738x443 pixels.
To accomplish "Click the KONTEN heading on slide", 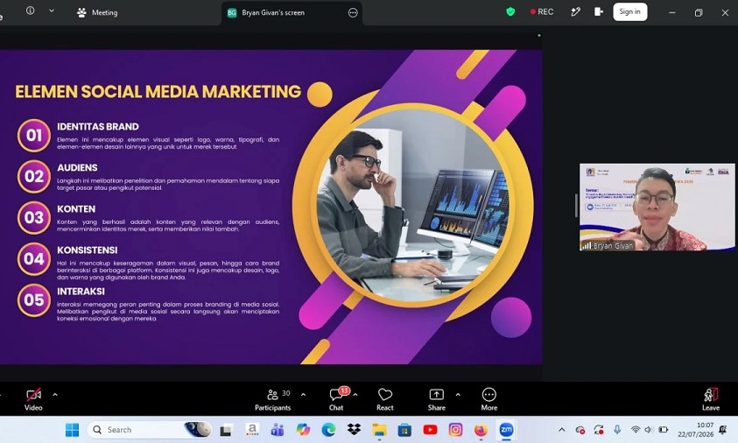I will tap(76, 209).
